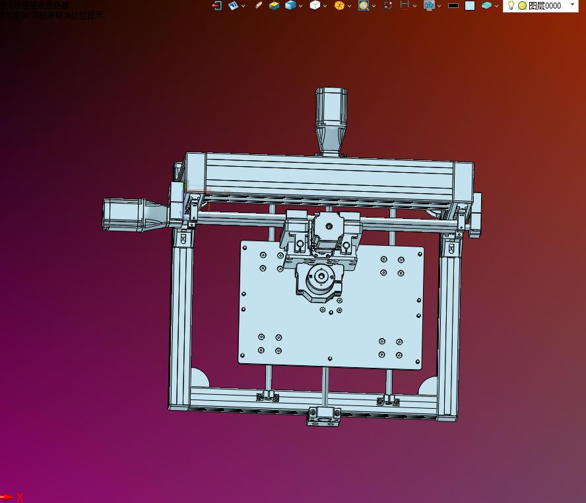Expand the blue cube display dropdown

point(300,6)
